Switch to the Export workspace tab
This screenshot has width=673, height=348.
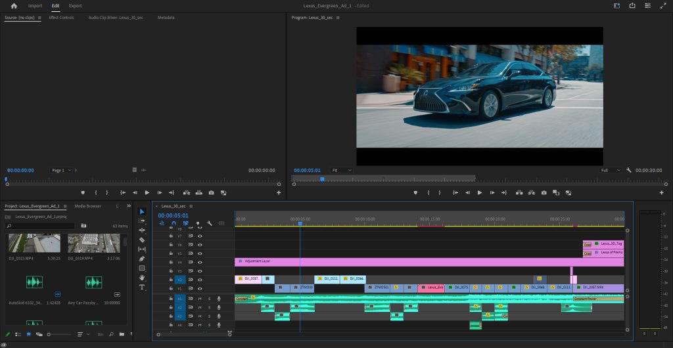76,6
